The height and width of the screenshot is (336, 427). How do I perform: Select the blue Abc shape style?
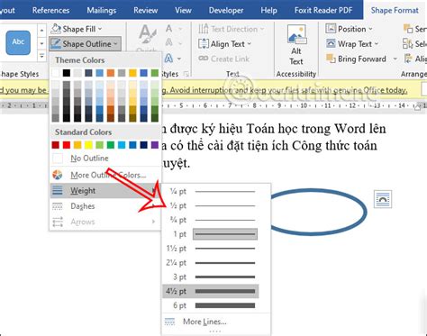[18, 42]
